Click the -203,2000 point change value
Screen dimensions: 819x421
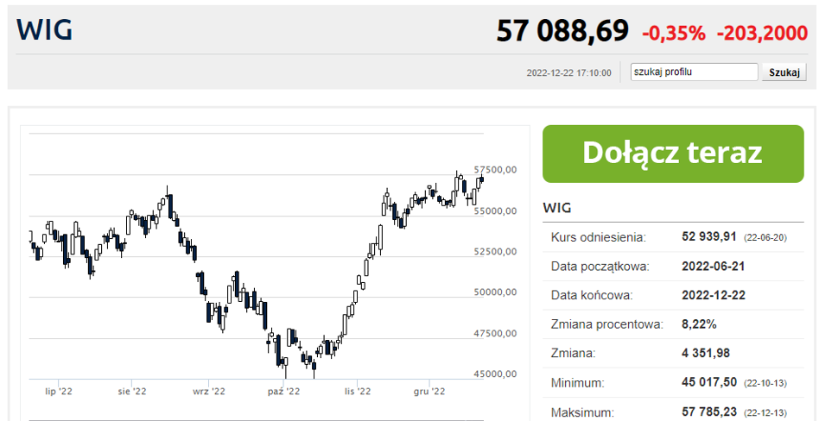coord(763,34)
